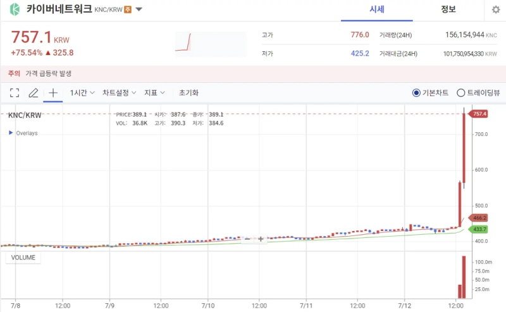Expand the Overlays disclosure triangle
506x312 pixels.
pyautogui.click(x=10, y=133)
